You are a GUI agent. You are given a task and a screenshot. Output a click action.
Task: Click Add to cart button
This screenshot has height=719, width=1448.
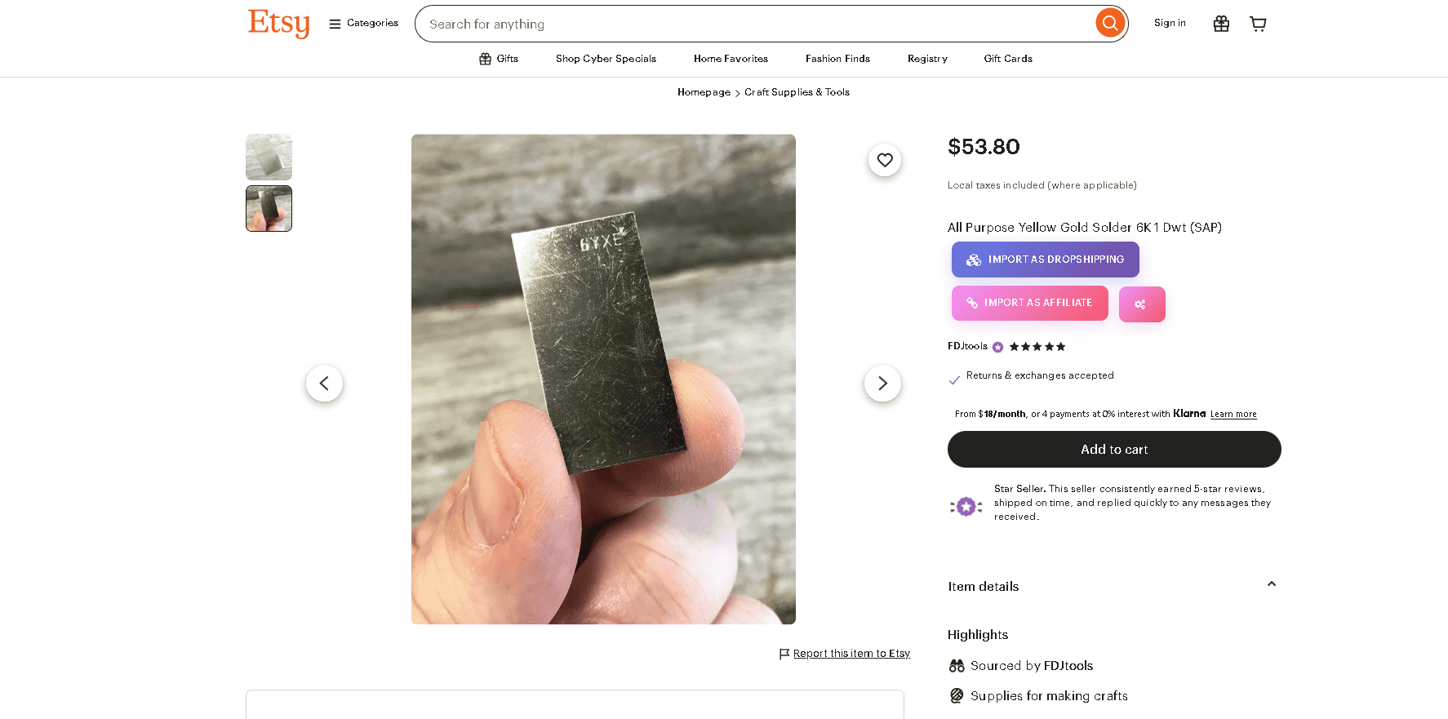[x=1114, y=450]
